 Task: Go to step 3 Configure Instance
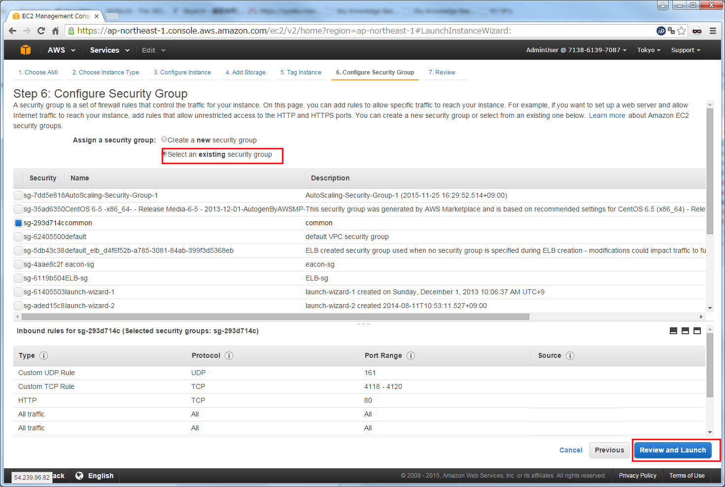182,72
